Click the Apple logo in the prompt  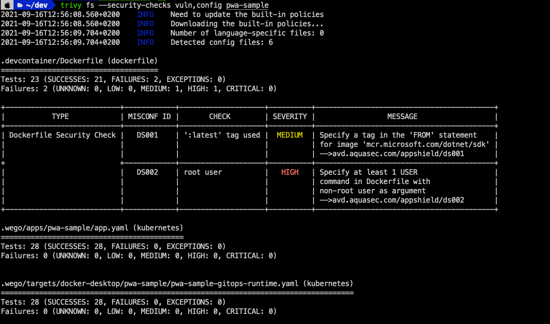tap(7, 5)
